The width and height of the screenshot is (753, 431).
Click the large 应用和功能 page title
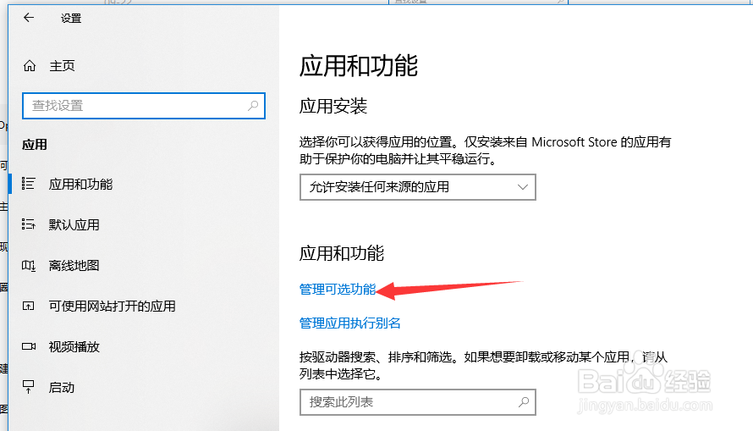358,66
